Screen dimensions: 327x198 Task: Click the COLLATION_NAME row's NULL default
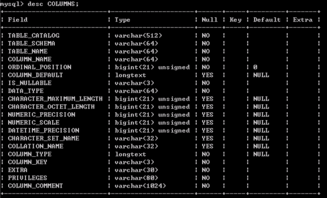[x=261, y=146]
